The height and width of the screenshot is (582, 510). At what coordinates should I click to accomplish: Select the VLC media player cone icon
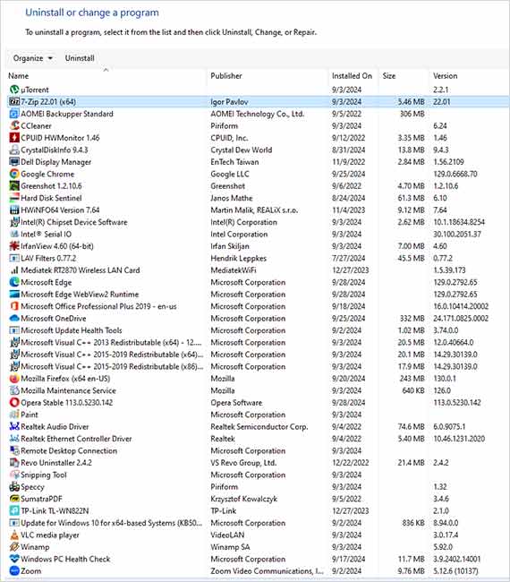14,535
